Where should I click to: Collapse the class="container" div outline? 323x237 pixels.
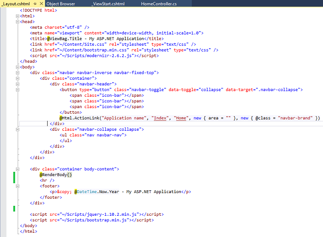tap(17, 78)
